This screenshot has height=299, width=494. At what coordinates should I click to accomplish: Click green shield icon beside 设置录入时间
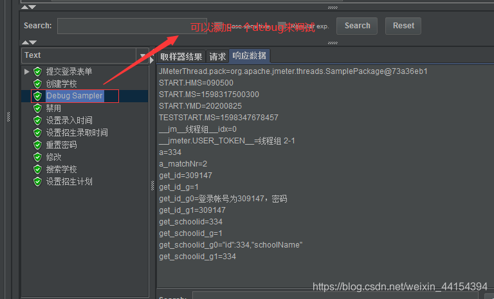tap(37, 120)
